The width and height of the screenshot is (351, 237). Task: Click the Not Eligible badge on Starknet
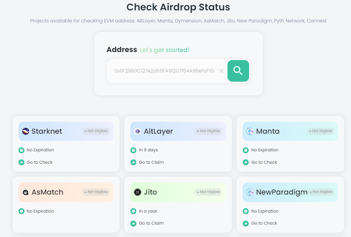click(x=96, y=131)
